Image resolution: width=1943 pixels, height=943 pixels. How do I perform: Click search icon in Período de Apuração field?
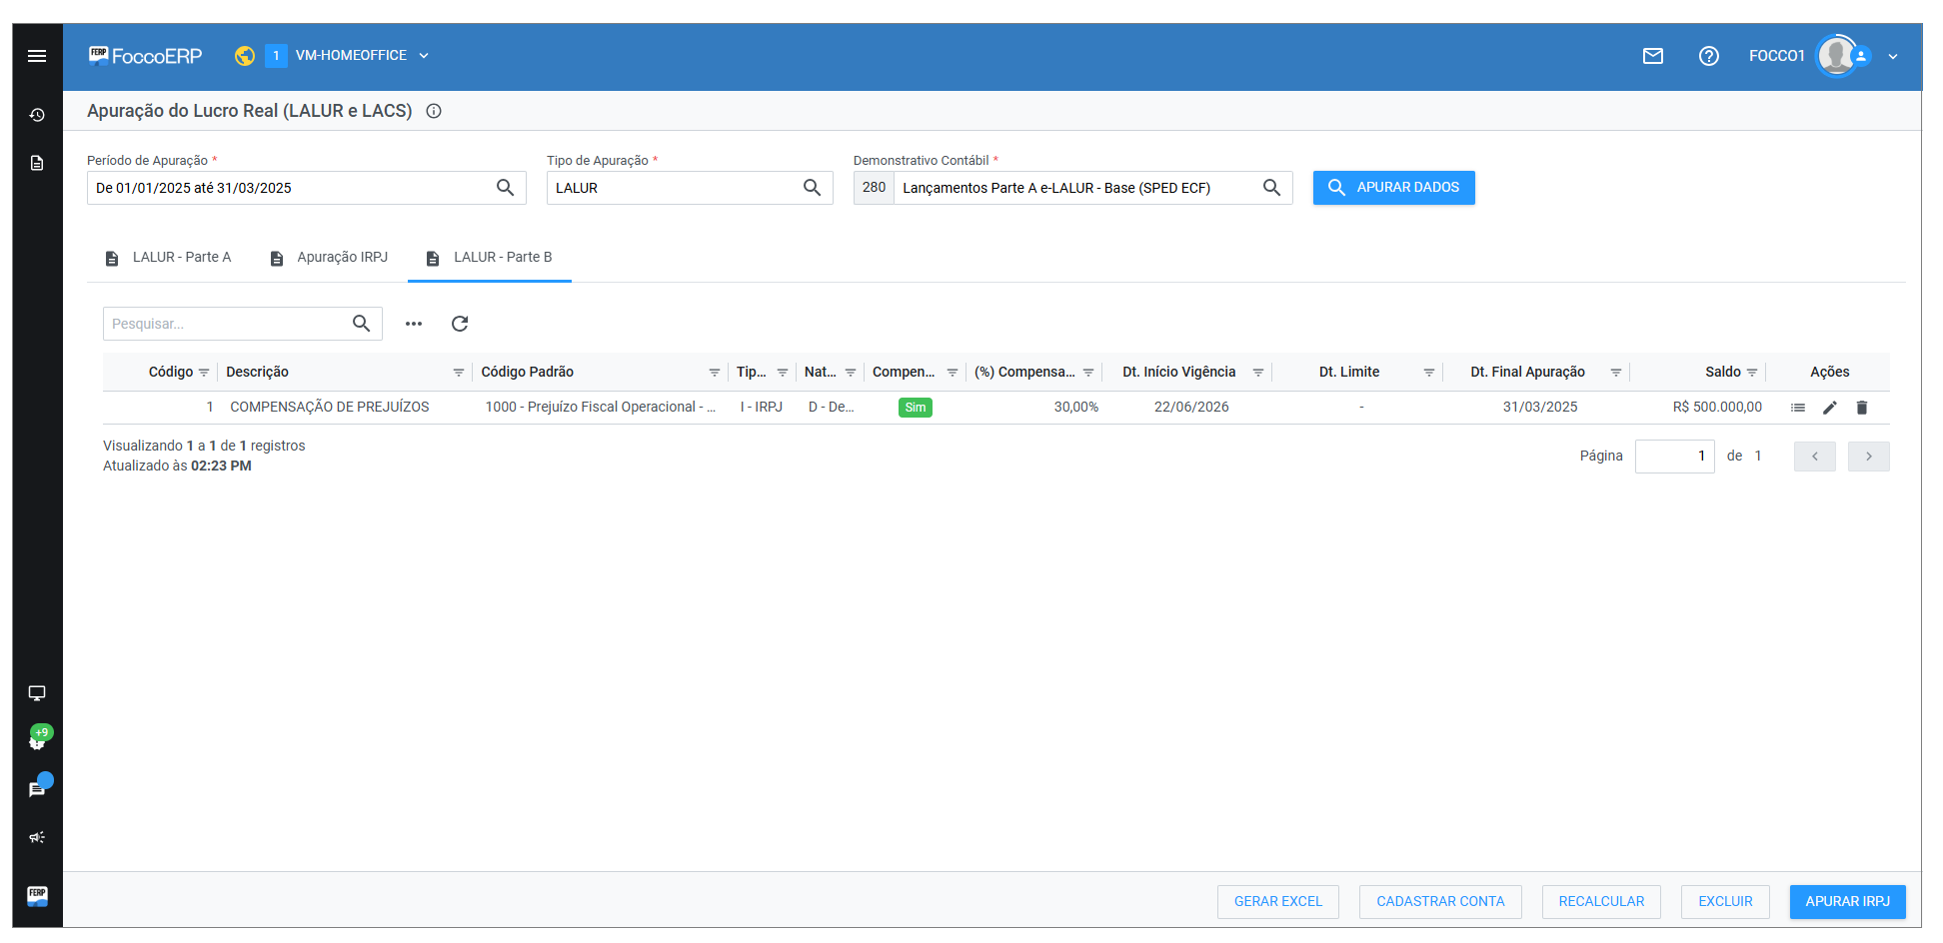point(506,188)
